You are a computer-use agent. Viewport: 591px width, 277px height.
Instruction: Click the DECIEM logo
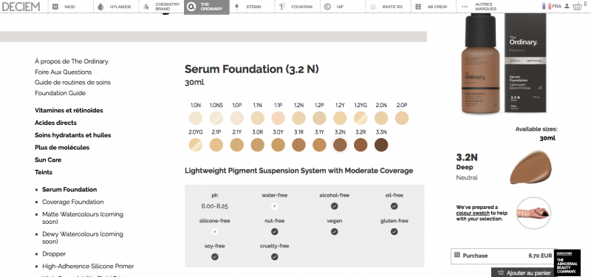[x=21, y=7]
